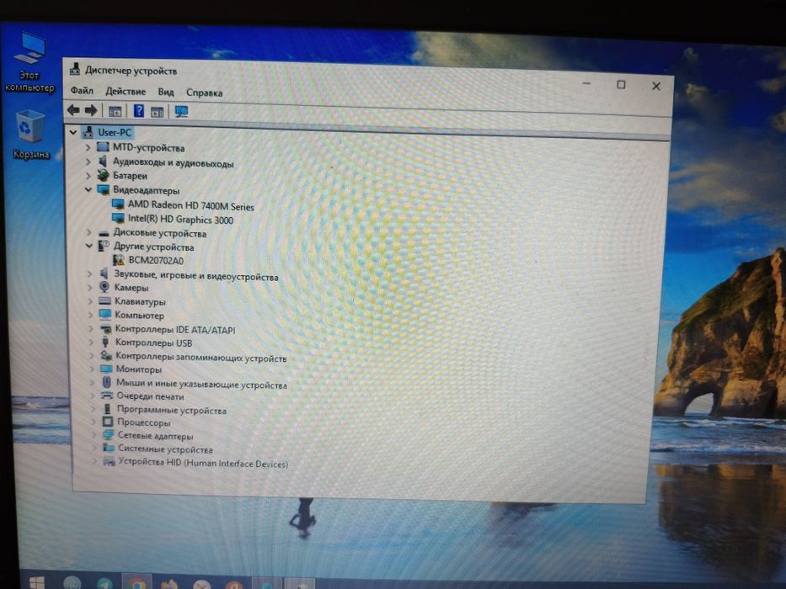Open Этот компьютер desktop icon
Image resolution: width=786 pixels, height=589 pixels.
(29, 62)
